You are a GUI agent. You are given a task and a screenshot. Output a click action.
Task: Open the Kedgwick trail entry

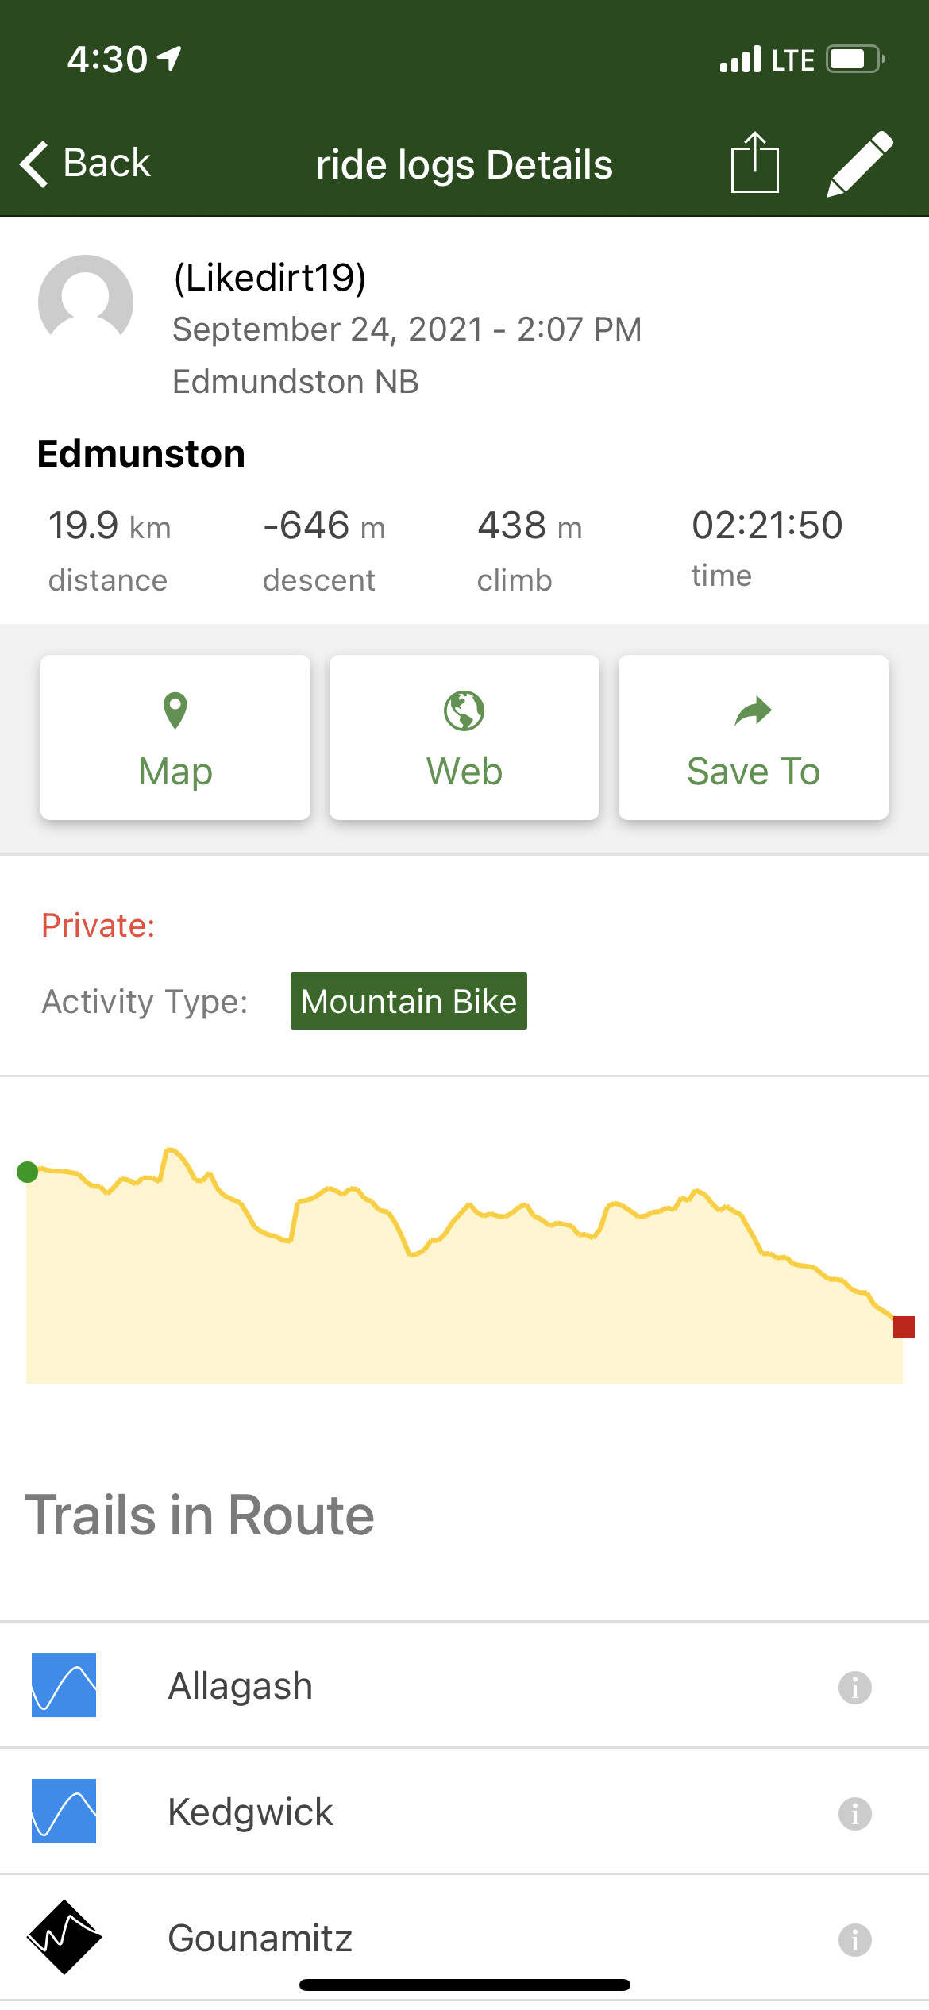464,1811
